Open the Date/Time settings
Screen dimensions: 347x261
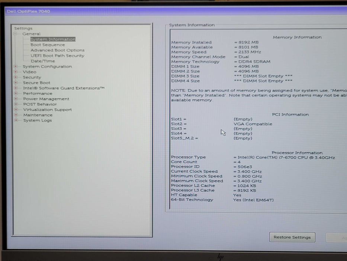43,61
